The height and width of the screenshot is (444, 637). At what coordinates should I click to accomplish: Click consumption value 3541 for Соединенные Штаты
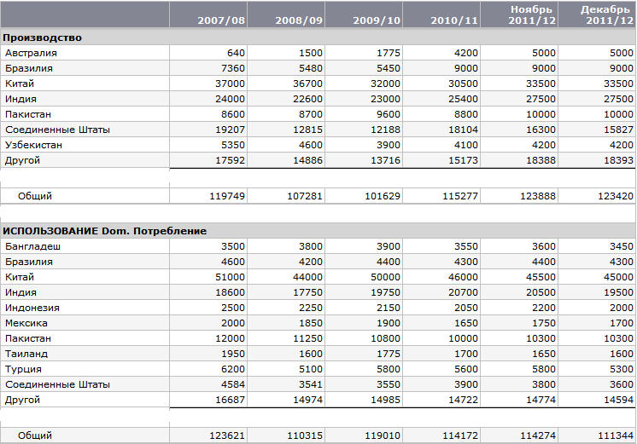pyautogui.click(x=311, y=385)
